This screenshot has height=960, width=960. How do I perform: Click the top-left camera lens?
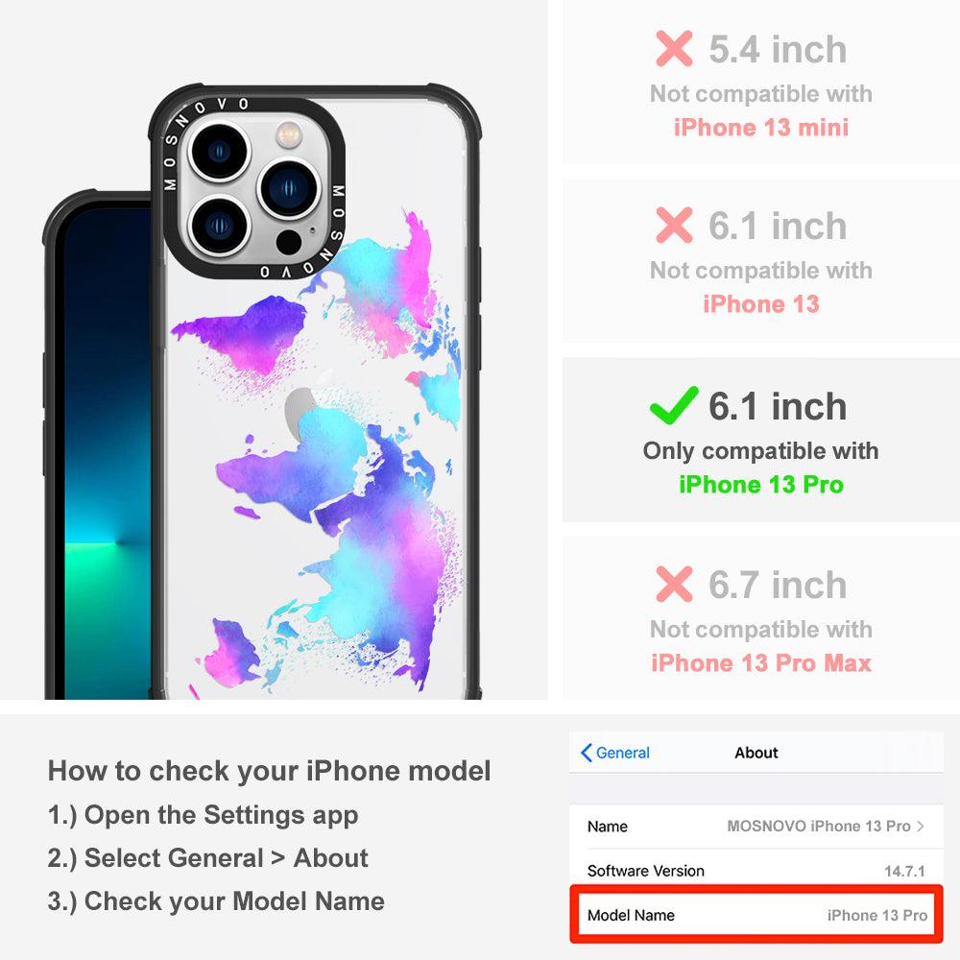pyautogui.click(x=219, y=152)
